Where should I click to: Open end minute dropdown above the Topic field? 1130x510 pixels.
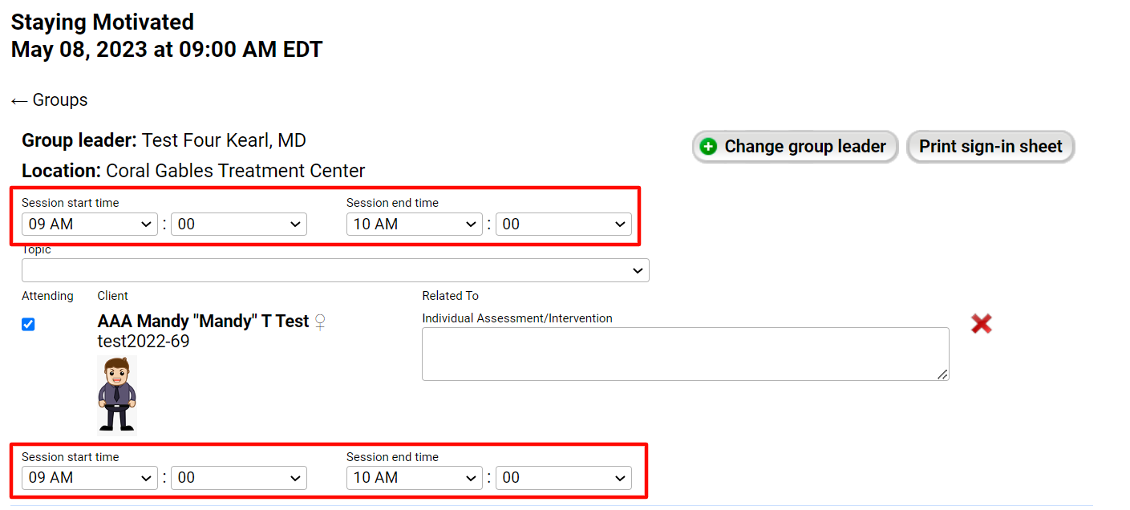coord(563,225)
